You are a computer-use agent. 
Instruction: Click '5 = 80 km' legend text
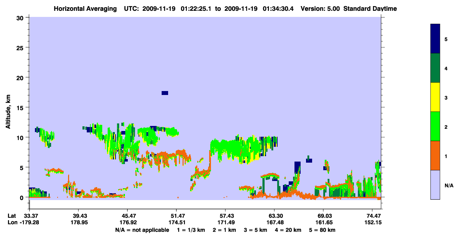322,230
